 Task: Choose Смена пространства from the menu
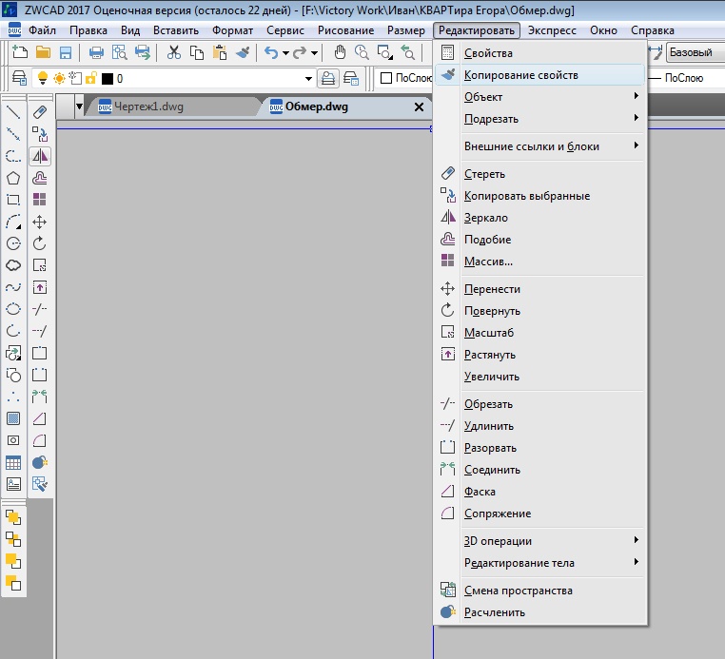pyautogui.click(x=539, y=591)
